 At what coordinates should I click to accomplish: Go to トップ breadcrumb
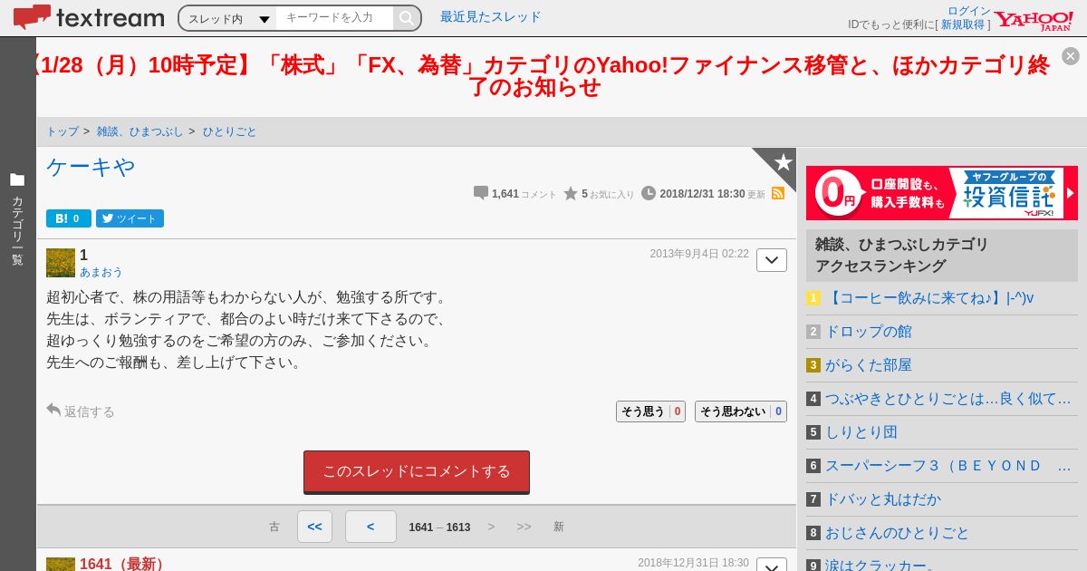(63, 131)
